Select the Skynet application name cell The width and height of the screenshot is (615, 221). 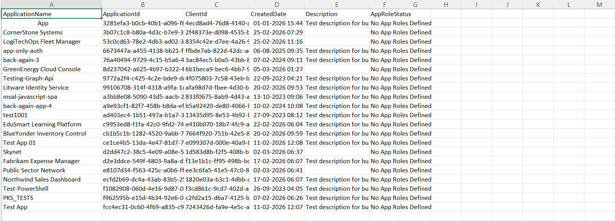tap(51, 152)
